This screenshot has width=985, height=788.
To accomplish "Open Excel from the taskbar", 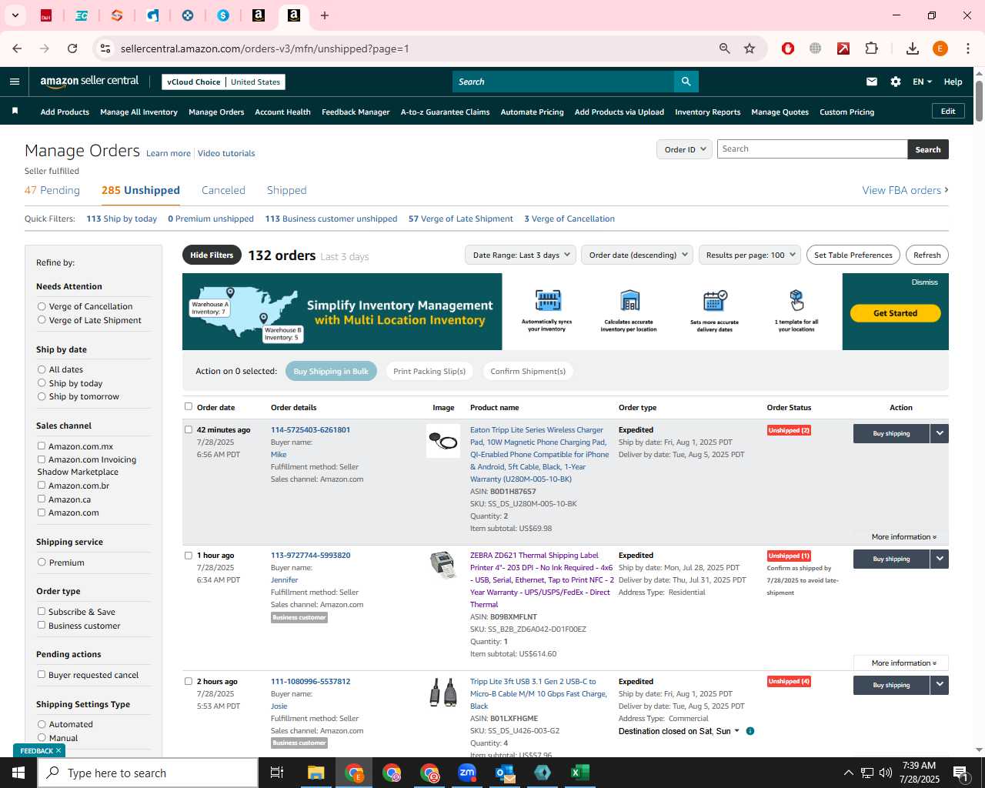I will tap(580, 773).
